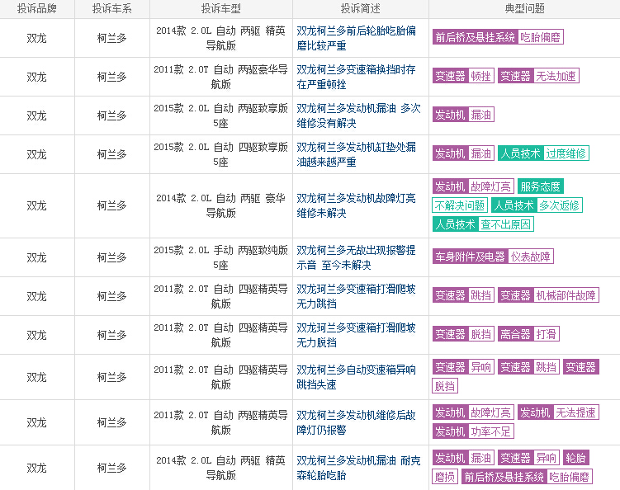Viewport: 620px width, 490px height.
Task: Select the '变速器 顿挫' tag
Action: (463, 76)
